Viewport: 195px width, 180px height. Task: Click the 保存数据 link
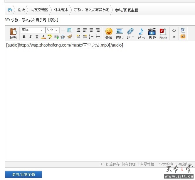tap(129, 164)
